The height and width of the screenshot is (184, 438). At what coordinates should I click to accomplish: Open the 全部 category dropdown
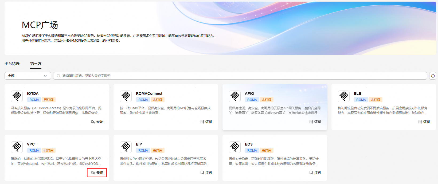coord(28,76)
